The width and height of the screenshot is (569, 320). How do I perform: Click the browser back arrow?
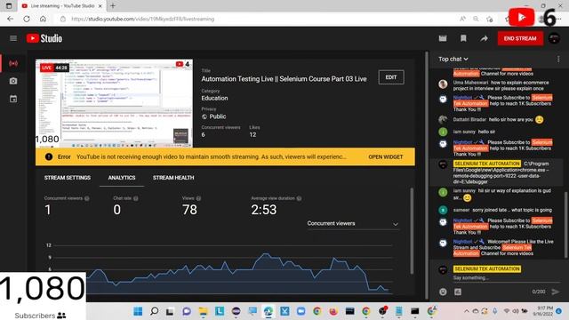(x=10, y=19)
